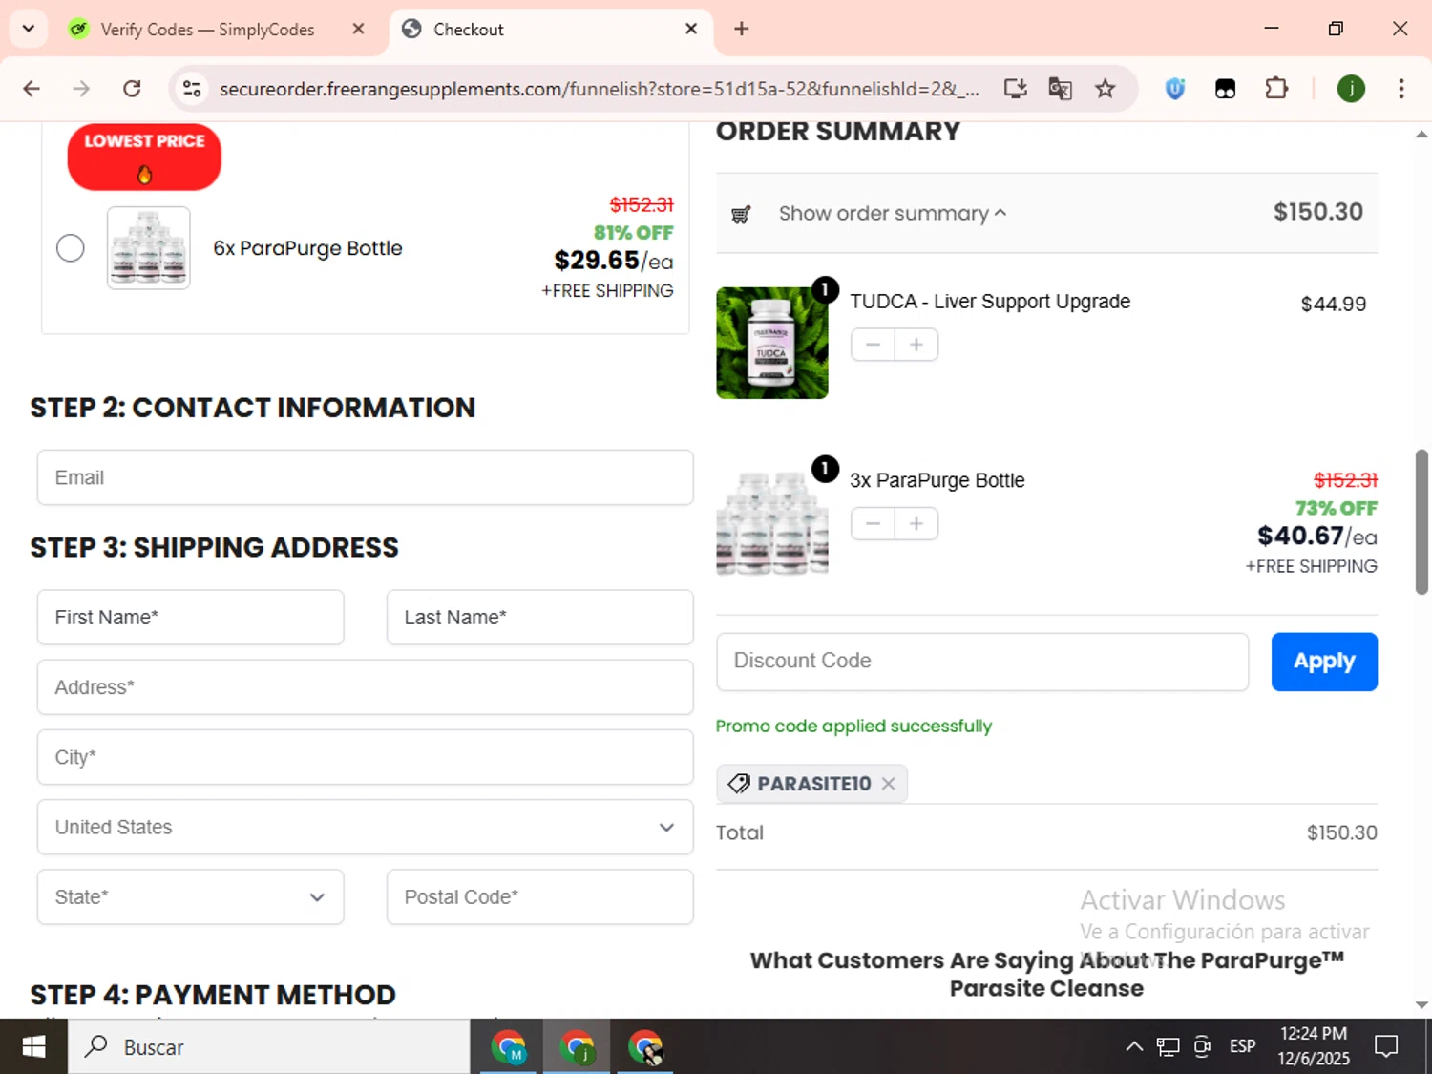Image resolution: width=1432 pixels, height=1074 pixels.
Task: Decrease TUDCA Liver Support quantity
Action: tap(873, 345)
